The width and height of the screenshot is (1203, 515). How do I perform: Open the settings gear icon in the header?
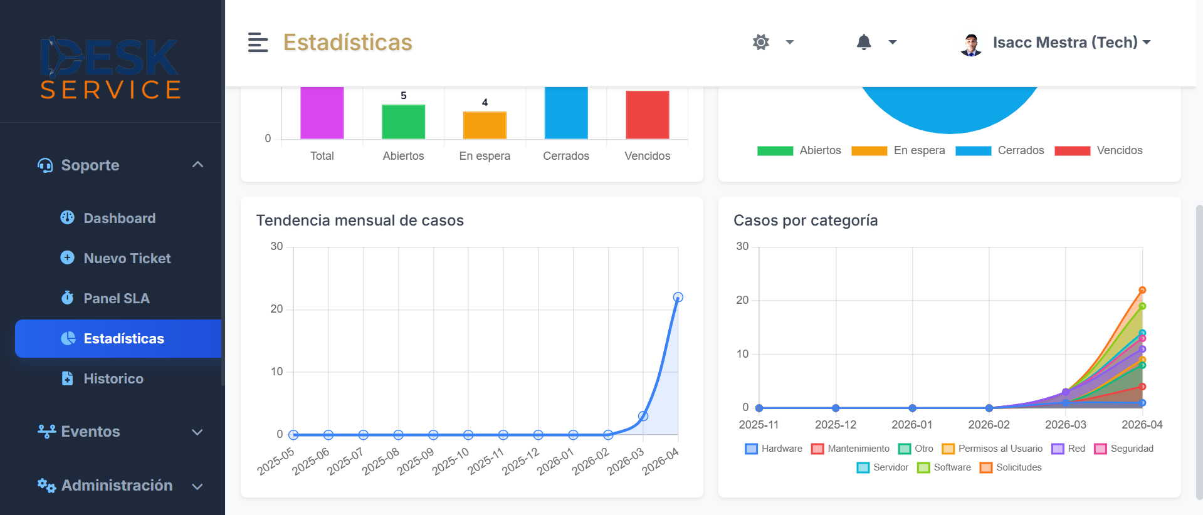[x=761, y=42]
